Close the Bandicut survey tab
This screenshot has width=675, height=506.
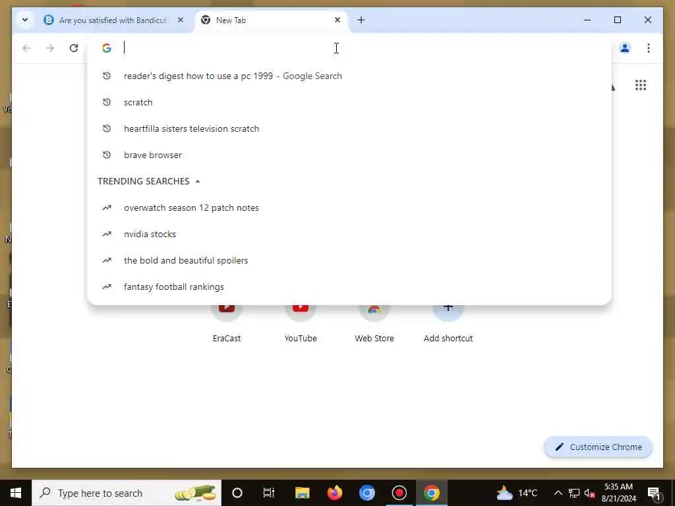pos(181,20)
